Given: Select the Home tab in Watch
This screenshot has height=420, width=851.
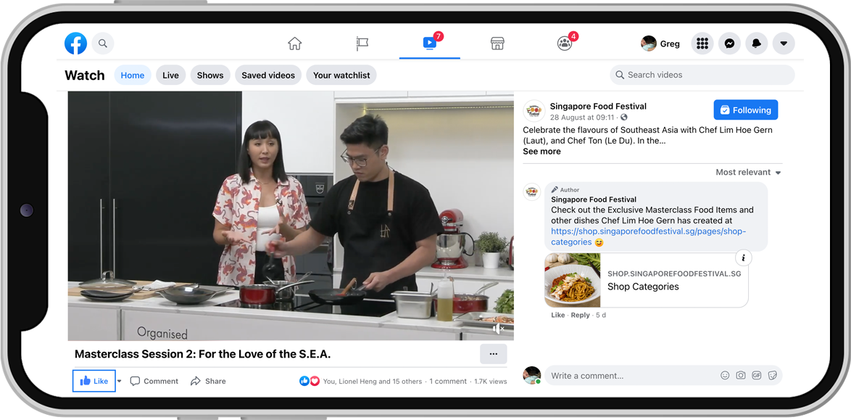Looking at the screenshot, I should [x=133, y=75].
